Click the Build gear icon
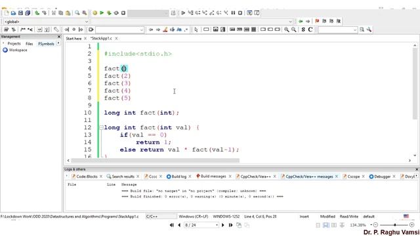Image resolution: width=420 pixels, height=236 pixels. (94, 13)
